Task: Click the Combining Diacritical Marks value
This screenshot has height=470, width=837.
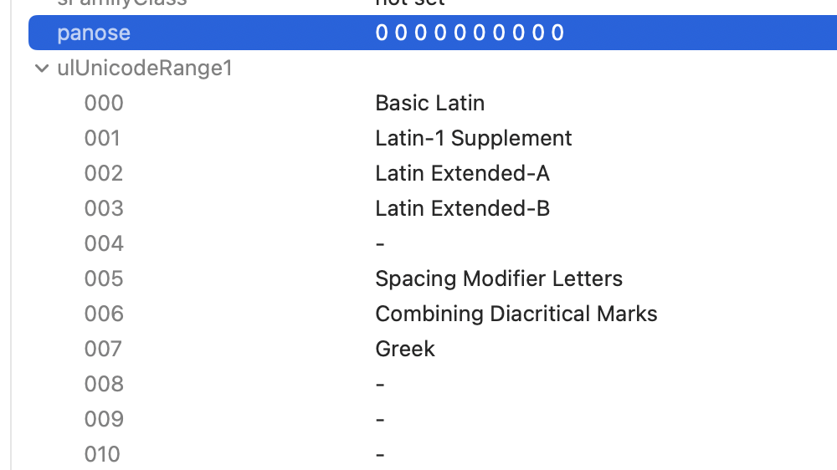Action: coord(516,314)
